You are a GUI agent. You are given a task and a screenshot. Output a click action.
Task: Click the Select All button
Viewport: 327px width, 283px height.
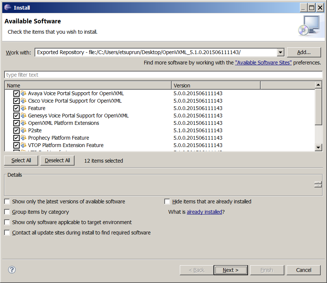click(x=21, y=160)
